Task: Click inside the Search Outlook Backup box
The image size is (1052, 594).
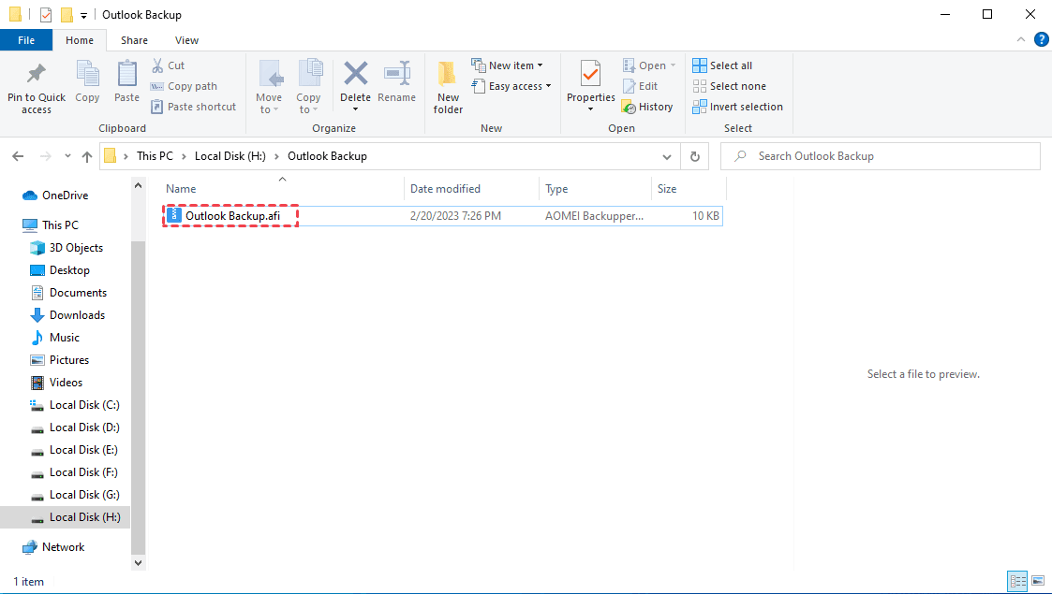Action: pos(881,155)
